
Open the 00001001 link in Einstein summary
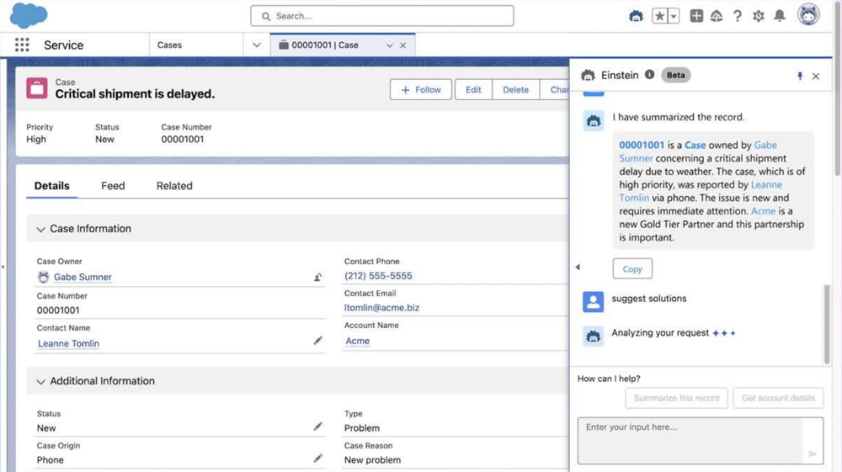[642, 145]
